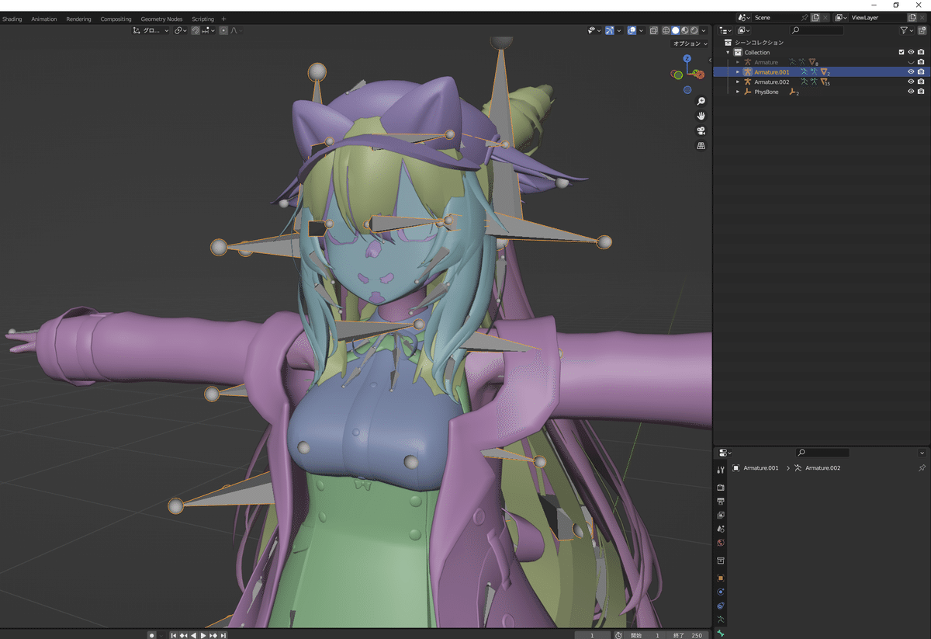
Task: Expand the PhysBone tree item
Action: pyautogui.click(x=738, y=92)
